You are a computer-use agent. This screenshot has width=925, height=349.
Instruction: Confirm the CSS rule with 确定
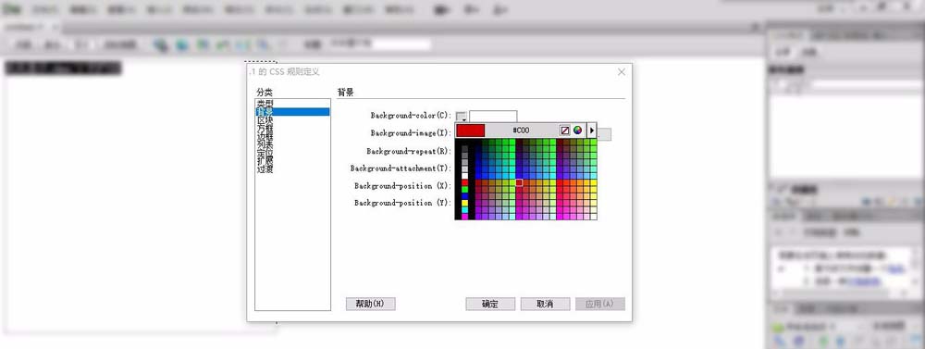[x=490, y=304]
